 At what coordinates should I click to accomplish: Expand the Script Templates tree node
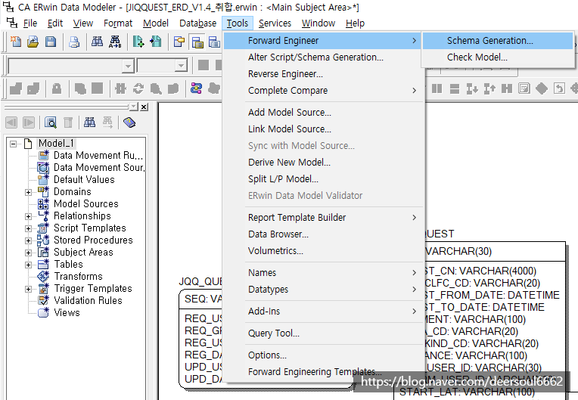(29, 228)
